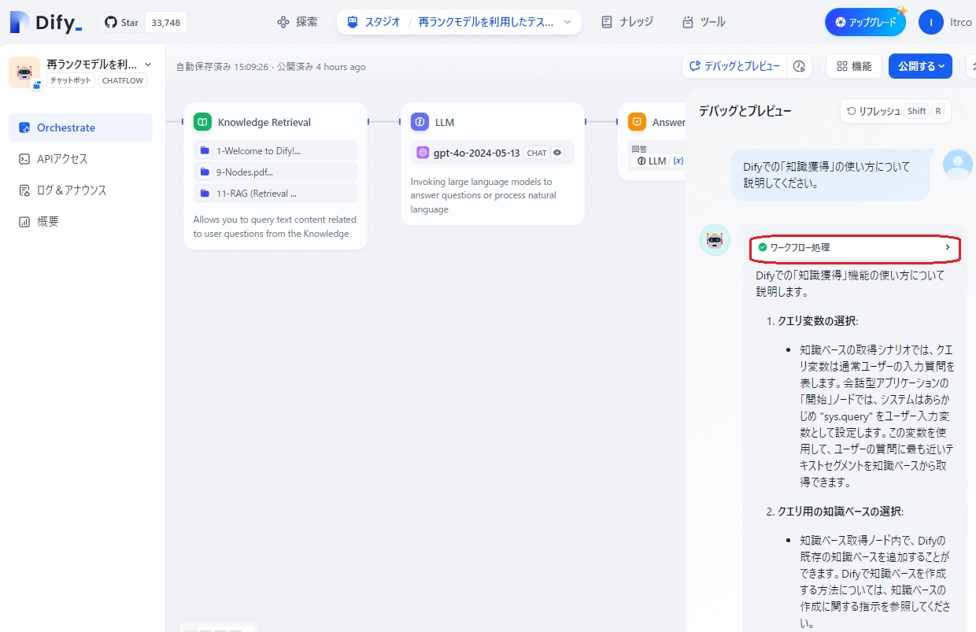Viewport: 976px width, 632px height.
Task: Click the user avatar beside the chat question
Action: click(958, 164)
